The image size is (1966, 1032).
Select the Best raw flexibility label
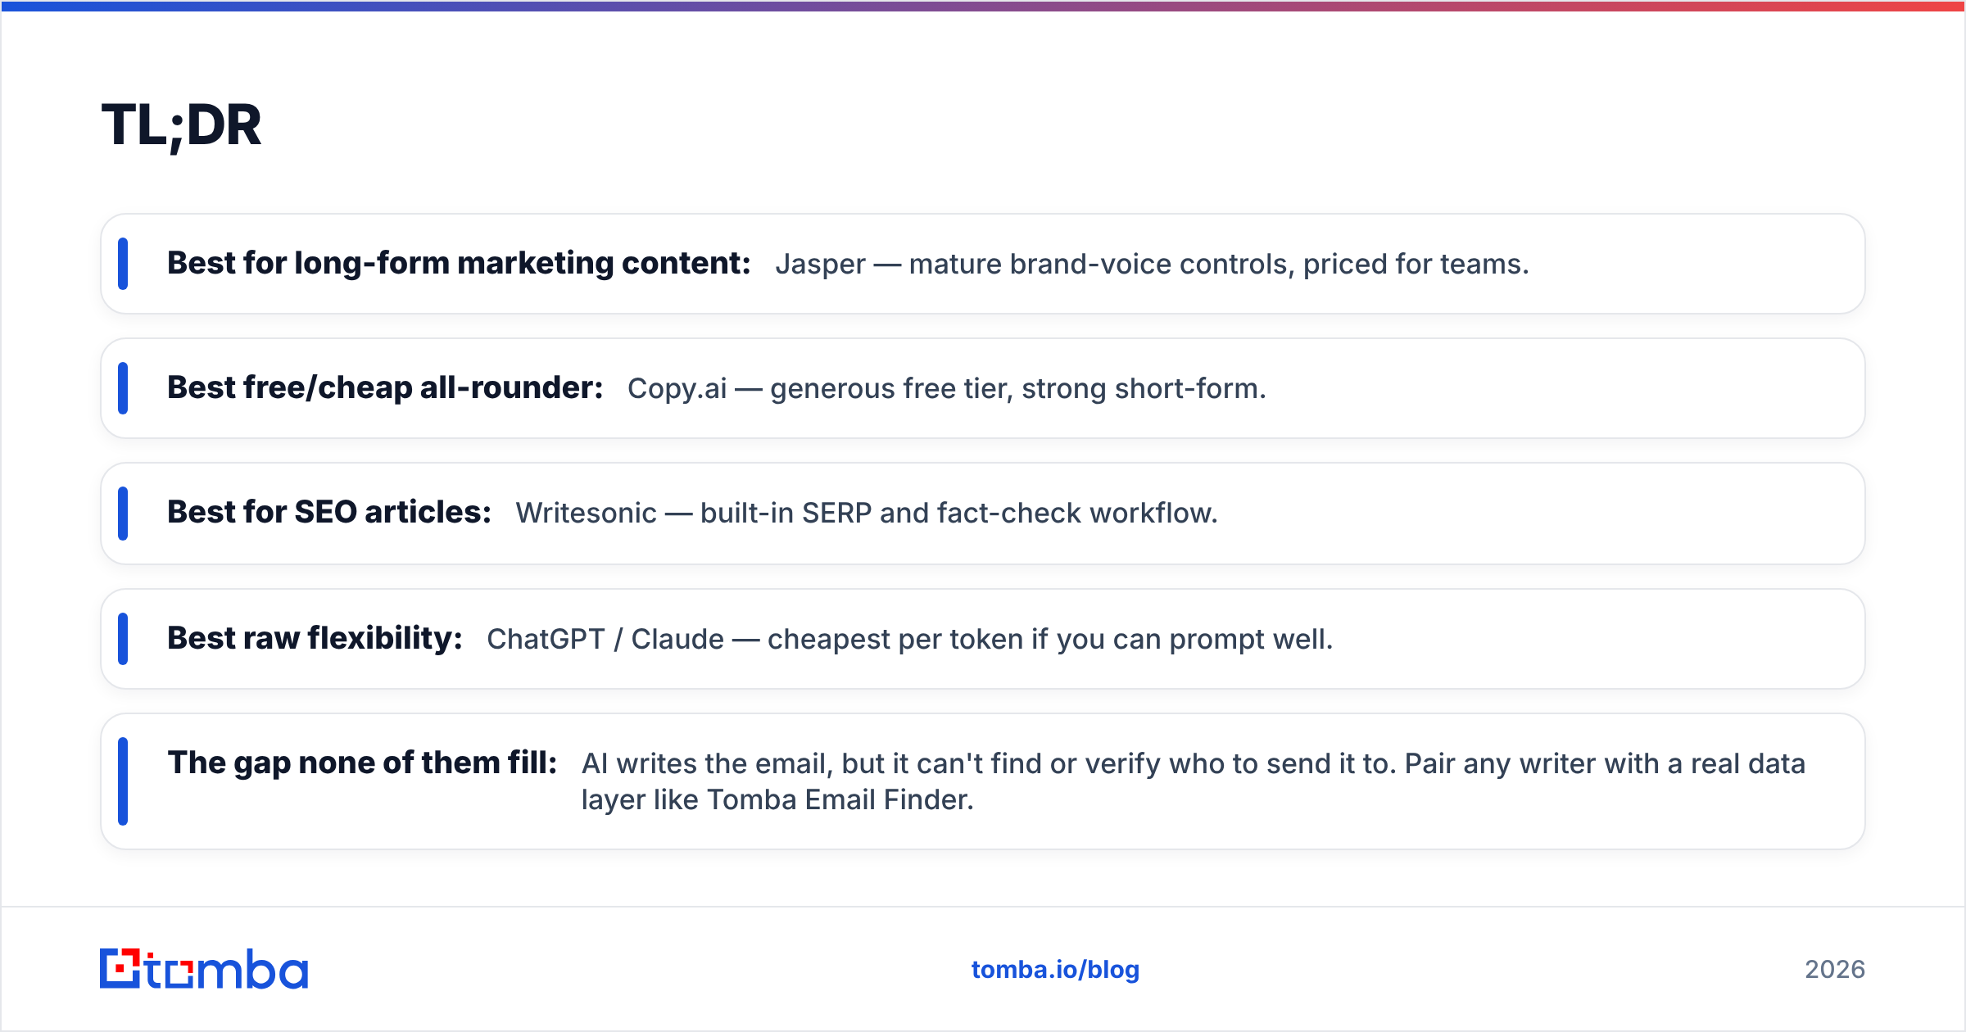point(315,639)
